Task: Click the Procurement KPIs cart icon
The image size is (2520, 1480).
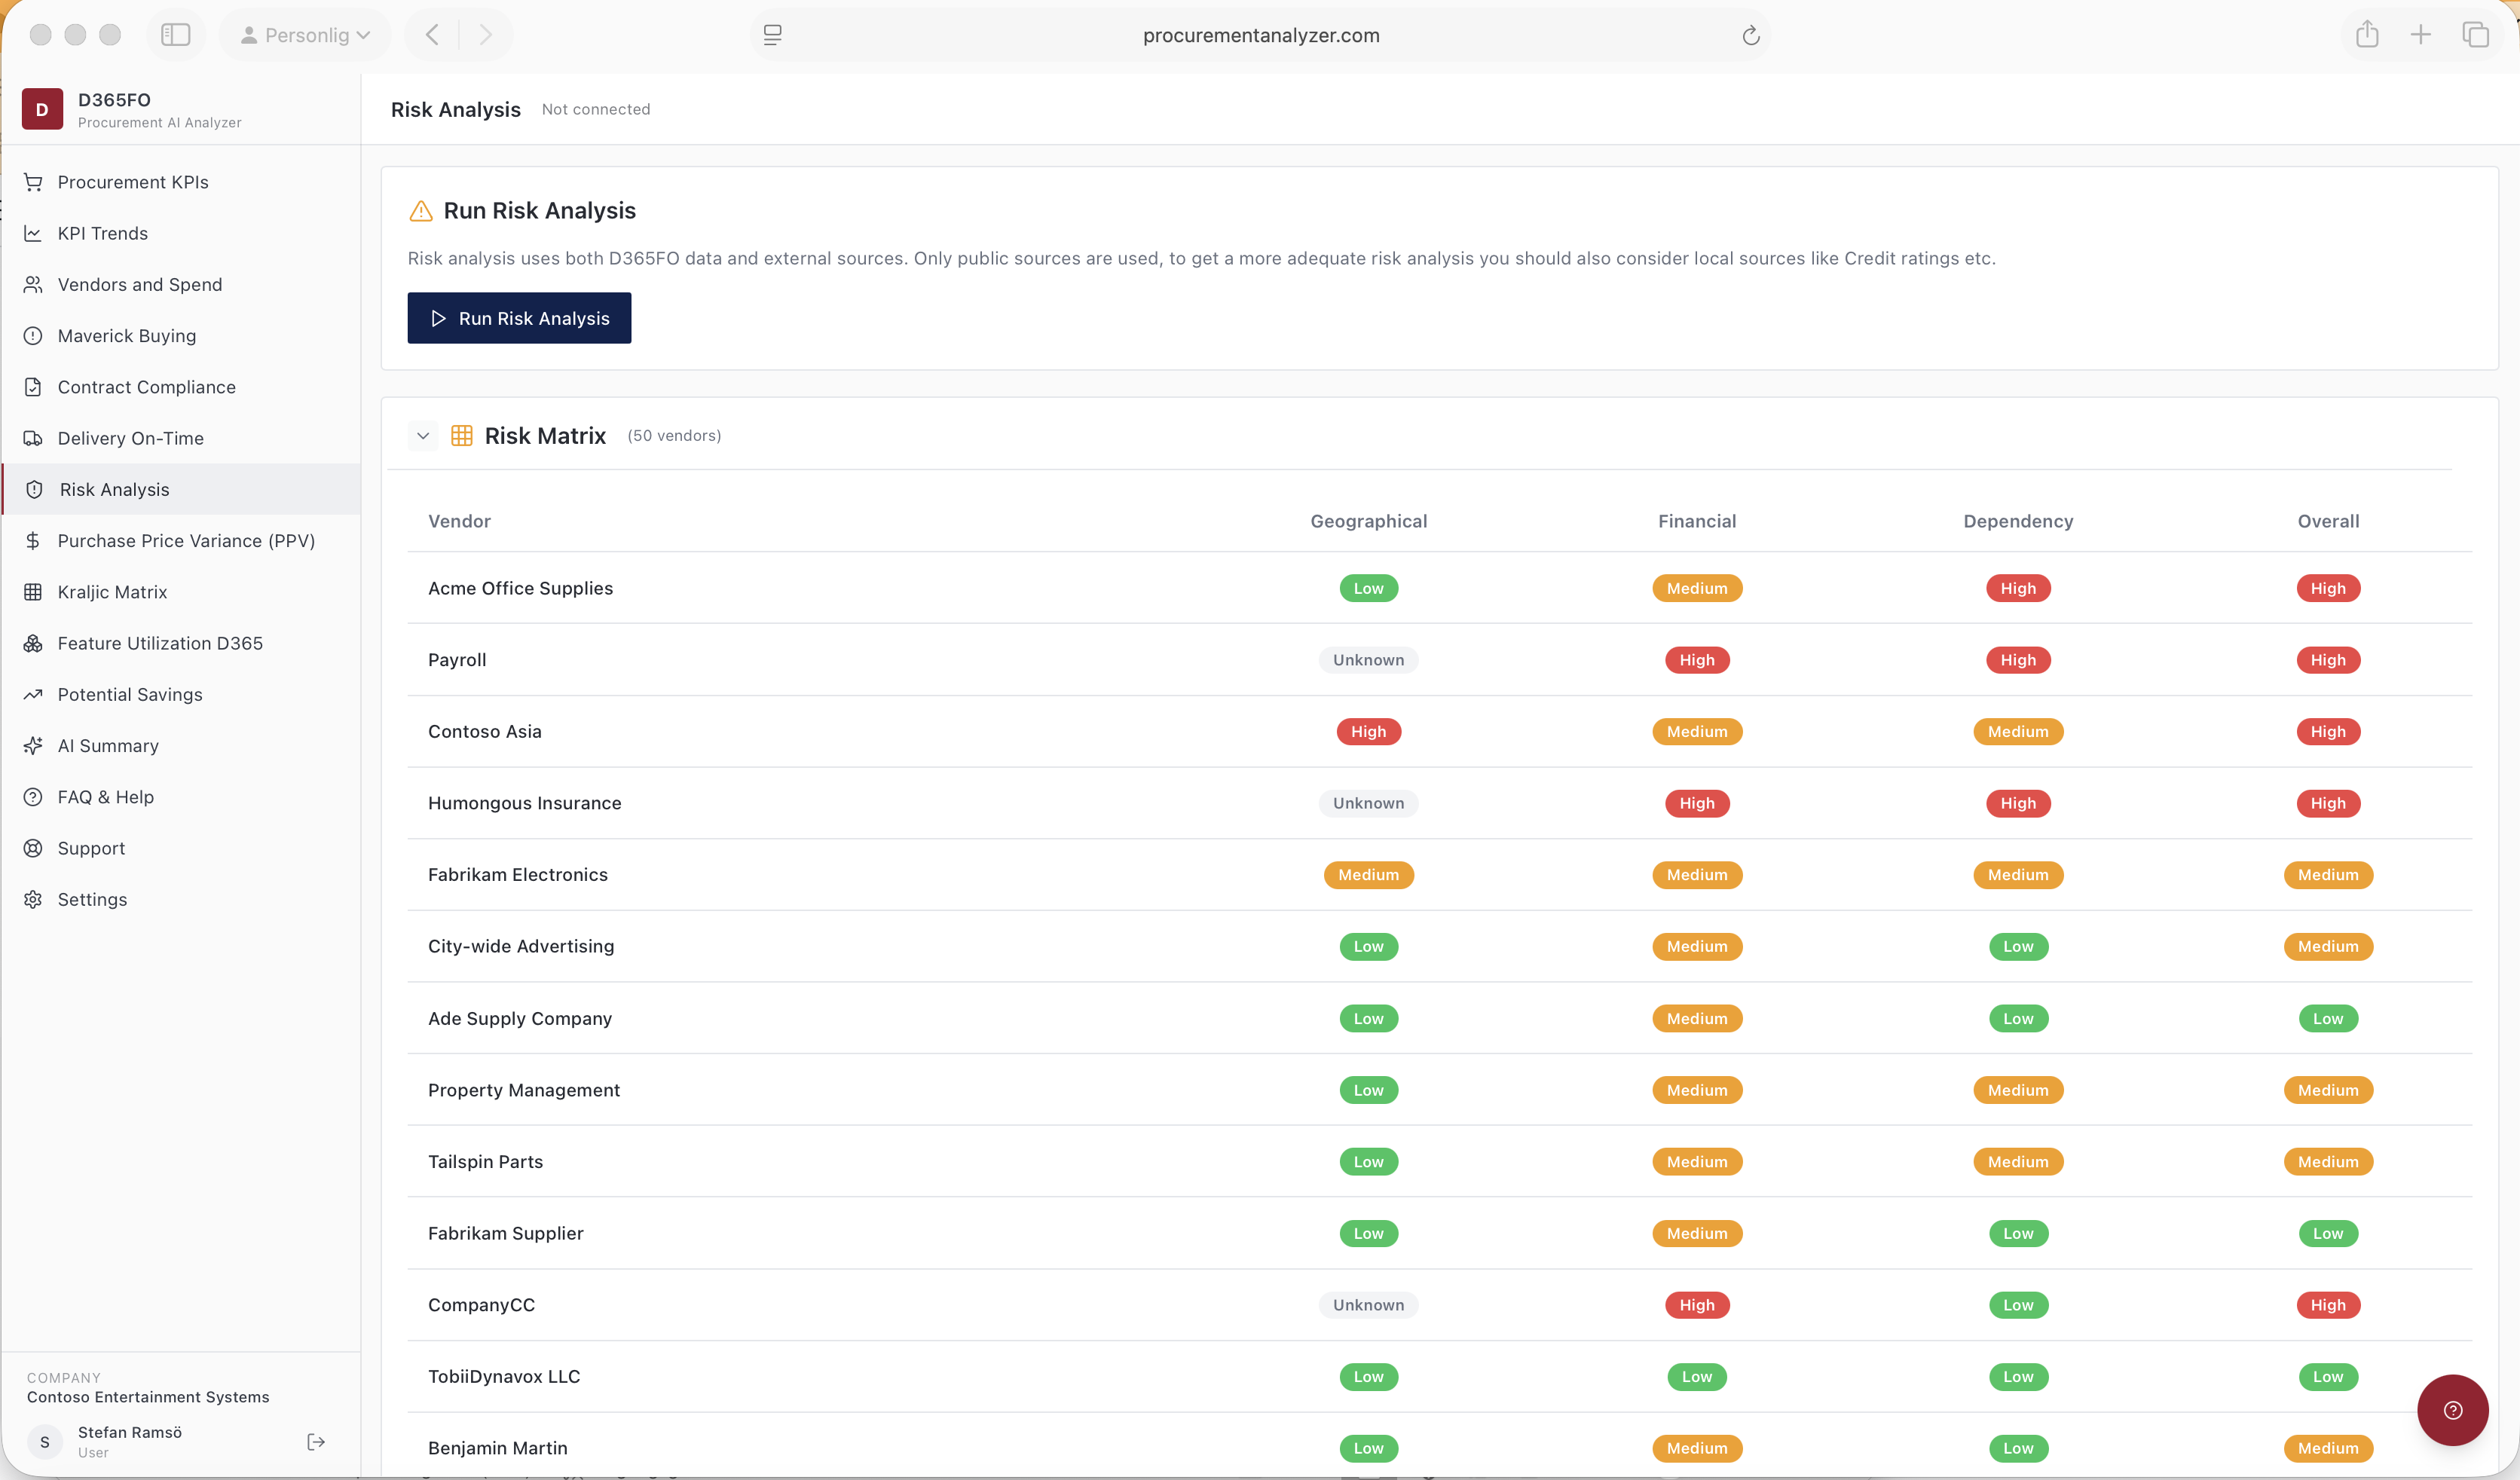Action: [33, 182]
